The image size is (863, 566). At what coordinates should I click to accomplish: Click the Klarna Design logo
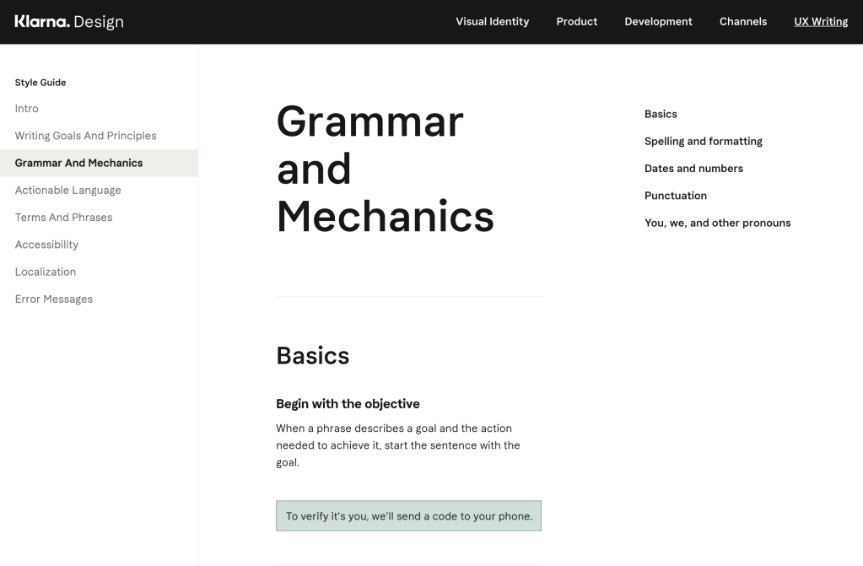[x=69, y=22]
